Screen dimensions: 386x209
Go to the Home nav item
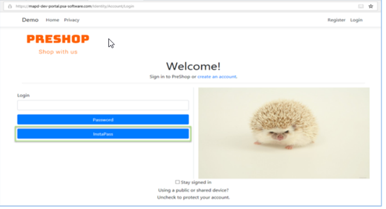coord(52,20)
